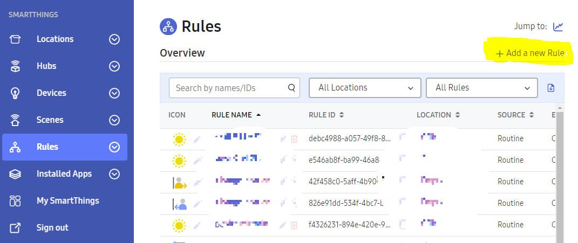Screen dimensions: 578x243
Task: Click rule ID debc4988-a057-49f8-8...
Action: (350, 138)
